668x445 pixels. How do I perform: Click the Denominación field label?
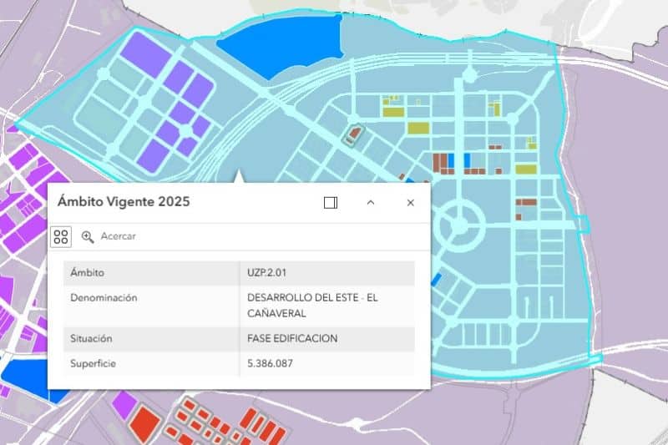click(x=104, y=298)
